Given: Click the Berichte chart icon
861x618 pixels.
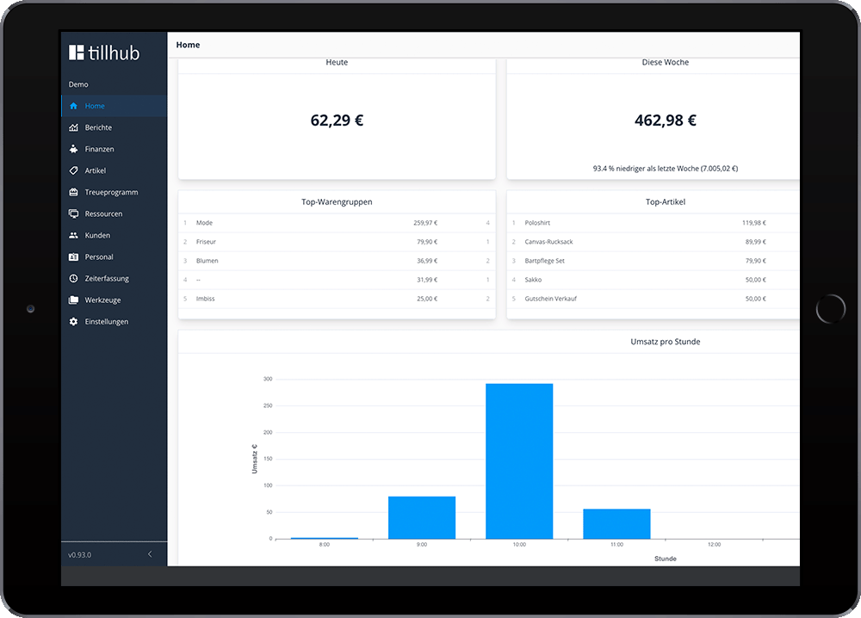Looking at the screenshot, I should [73, 127].
